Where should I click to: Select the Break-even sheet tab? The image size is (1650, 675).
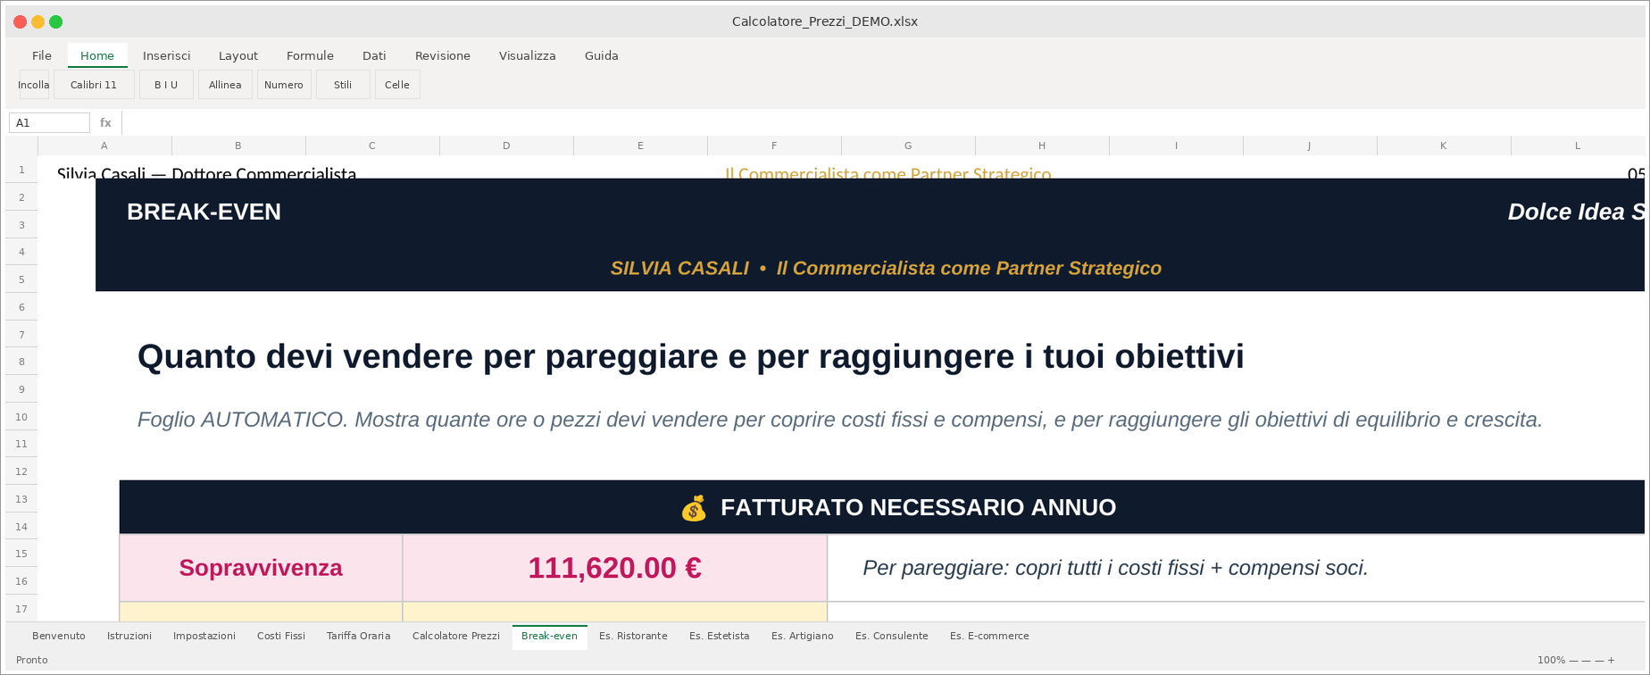click(x=549, y=636)
